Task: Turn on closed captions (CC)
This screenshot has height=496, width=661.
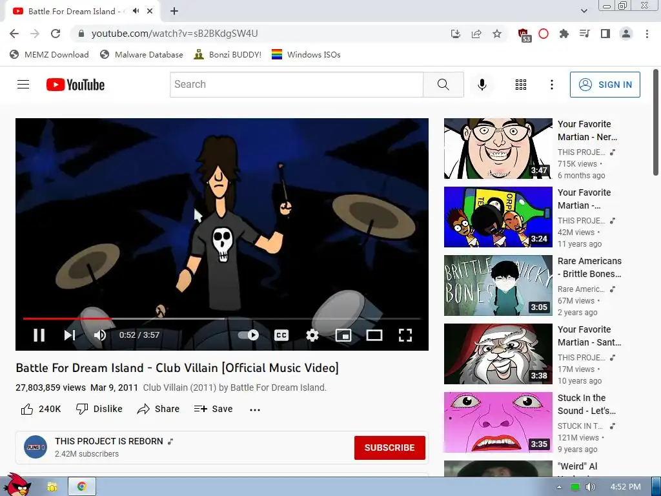Action: click(281, 335)
